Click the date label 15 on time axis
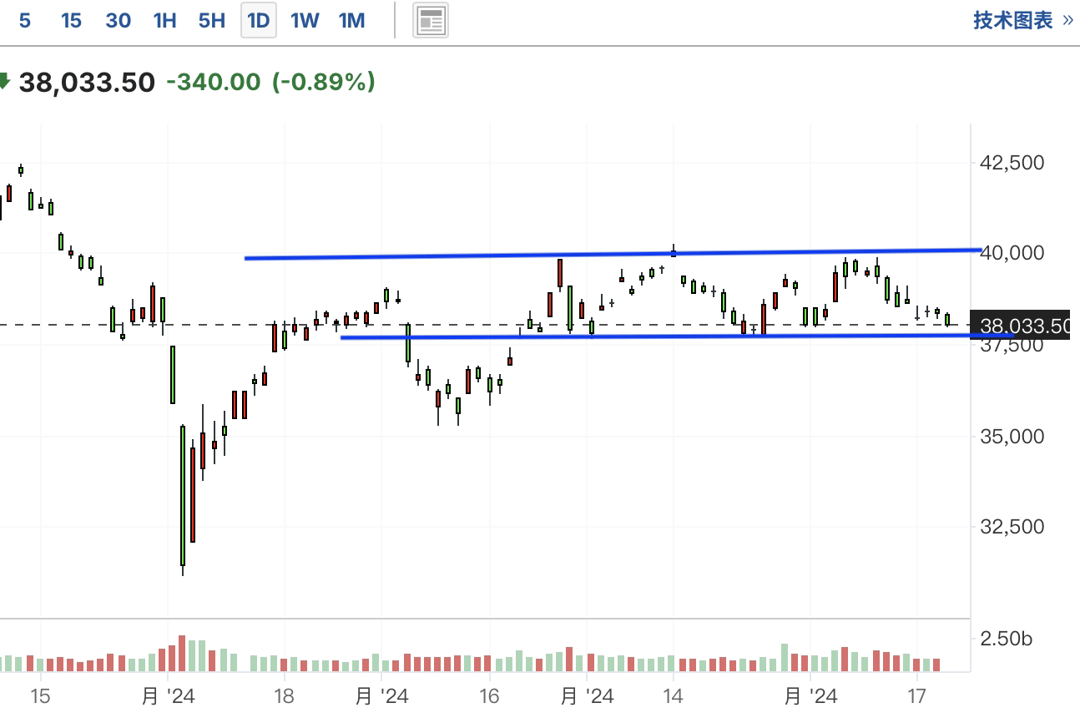 [41, 695]
